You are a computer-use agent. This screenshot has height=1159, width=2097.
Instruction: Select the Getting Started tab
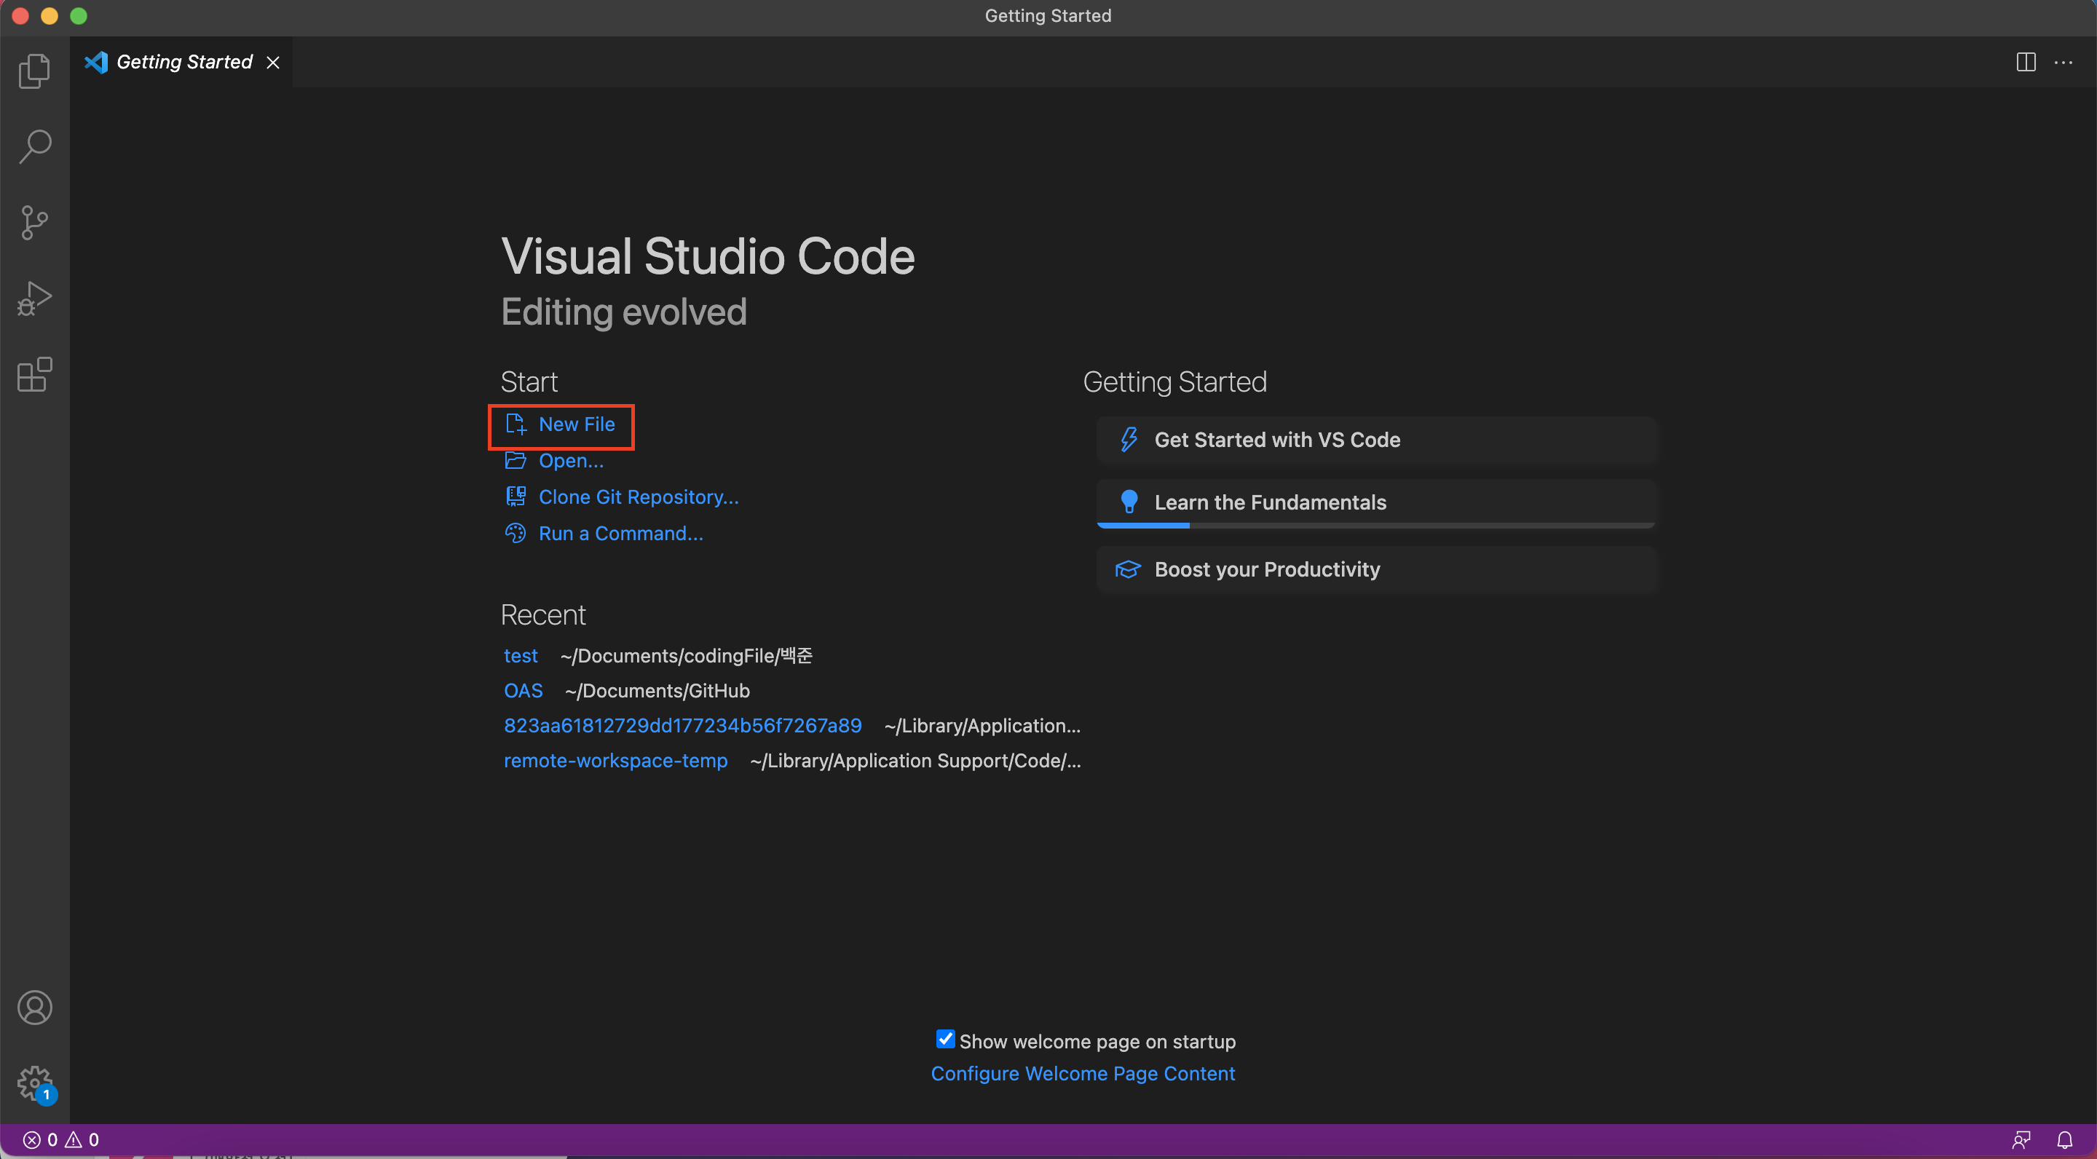click(184, 62)
